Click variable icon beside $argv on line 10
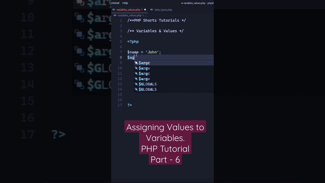This screenshot has width=325, height=183. pyautogui.click(x=136, y=68)
